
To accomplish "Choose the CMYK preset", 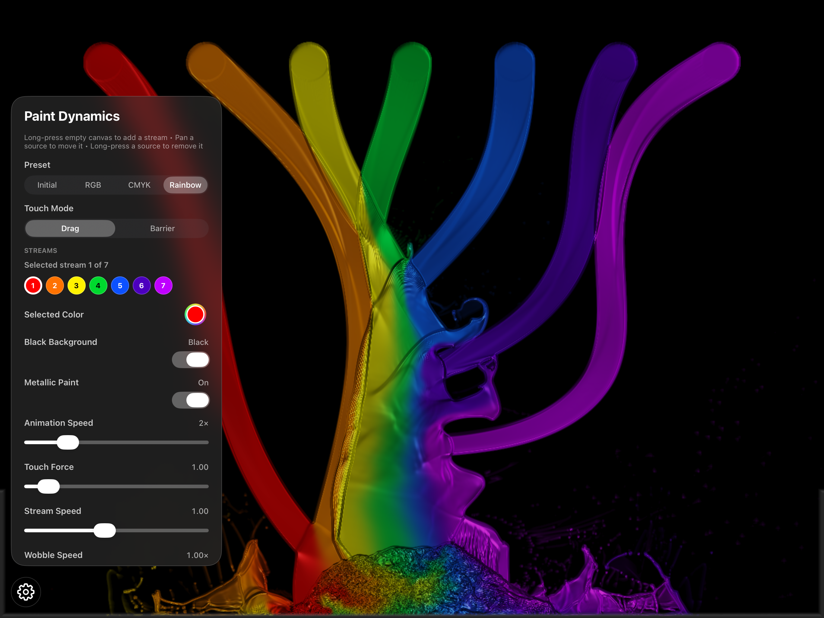I will (139, 185).
